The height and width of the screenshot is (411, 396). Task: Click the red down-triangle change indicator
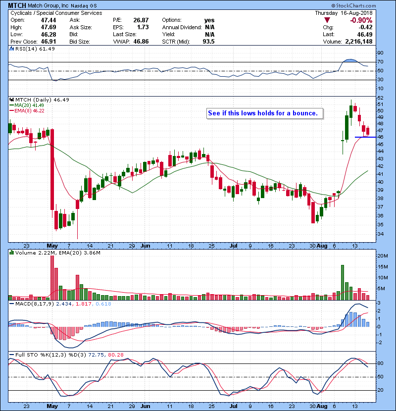(327, 20)
